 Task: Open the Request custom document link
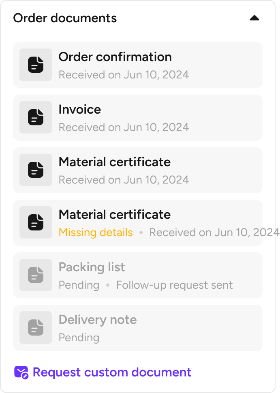(112, 372)
